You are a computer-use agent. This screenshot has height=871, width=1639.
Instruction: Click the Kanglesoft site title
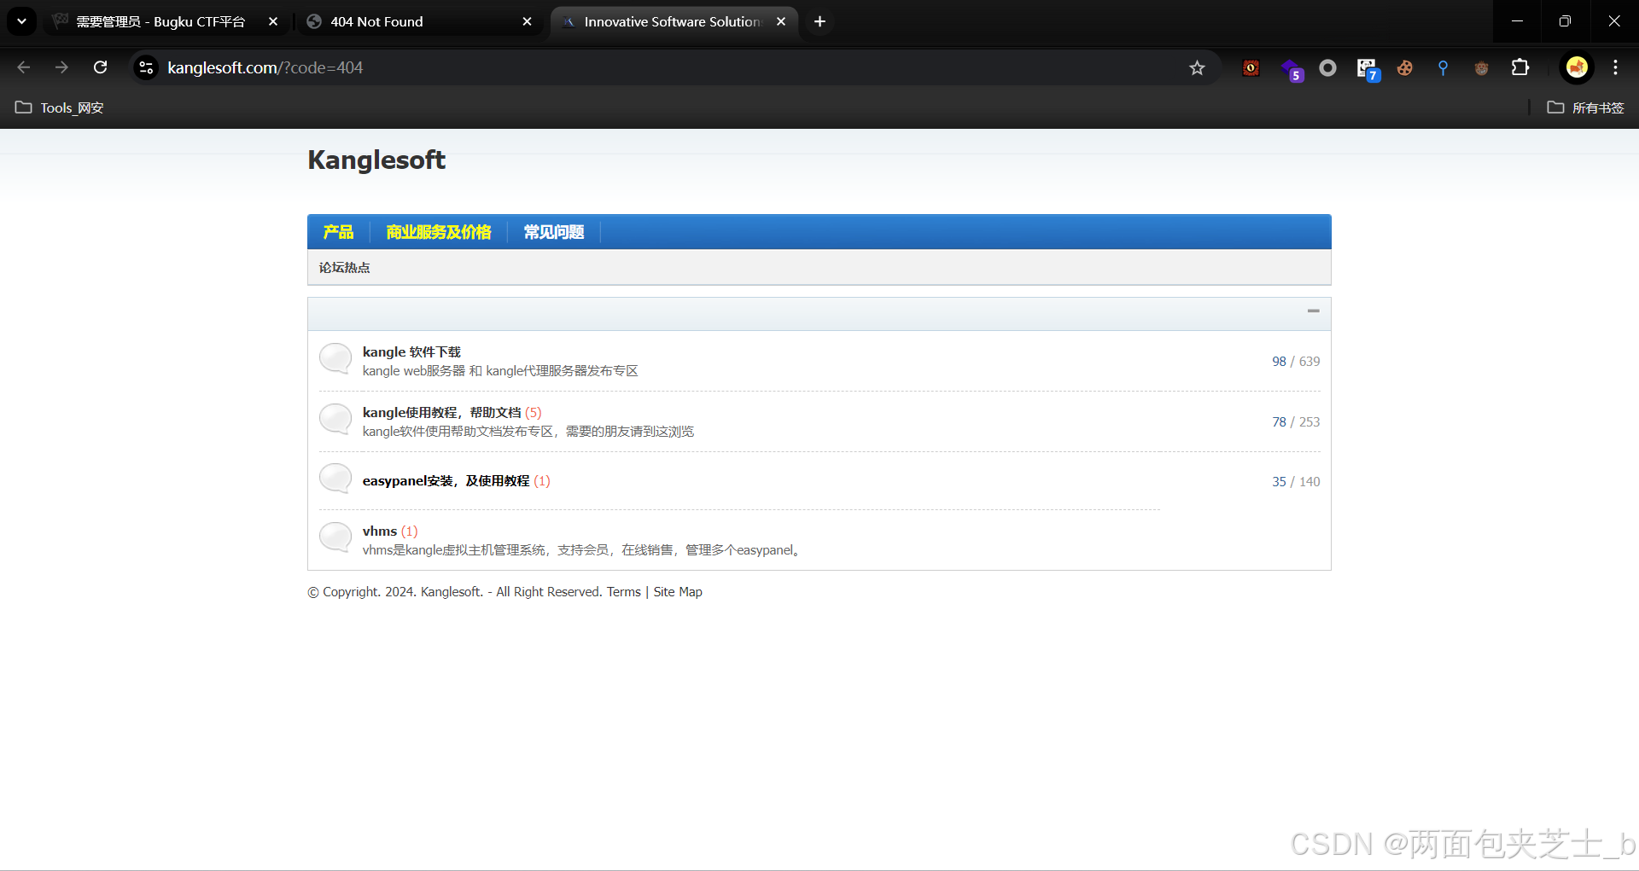(376, 160)
